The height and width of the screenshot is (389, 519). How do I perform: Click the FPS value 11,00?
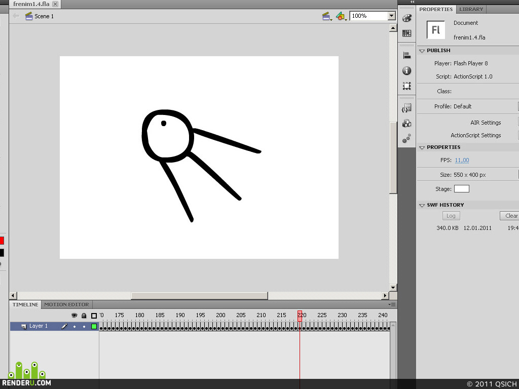pyautogui.click(x=462, y=160)
